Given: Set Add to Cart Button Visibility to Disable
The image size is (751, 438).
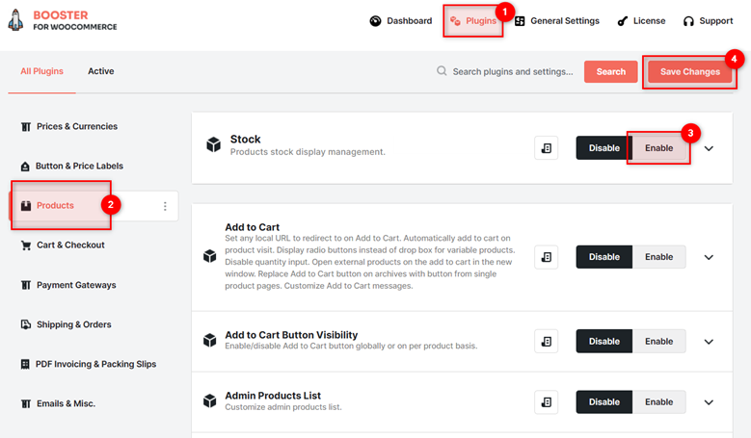Looking at the screenshot, I should pos(603,342).
